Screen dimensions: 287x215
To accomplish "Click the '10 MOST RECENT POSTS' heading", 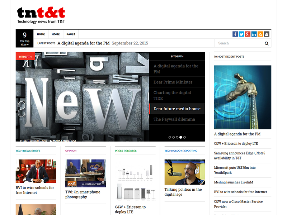I will tap(229, 57).
